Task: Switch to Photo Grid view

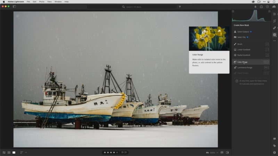Action: point(4,153)
